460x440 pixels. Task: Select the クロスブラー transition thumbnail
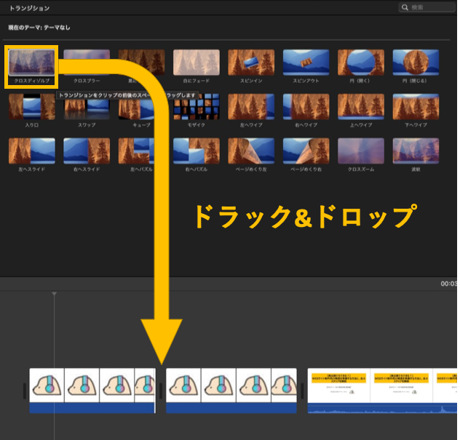click(87, 62)
